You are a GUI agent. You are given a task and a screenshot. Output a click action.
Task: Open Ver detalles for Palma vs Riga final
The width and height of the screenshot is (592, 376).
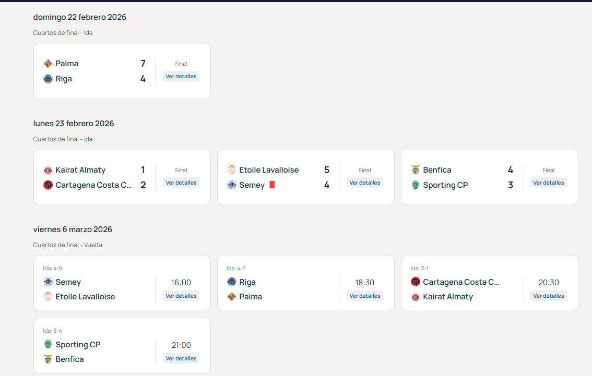[181, 76]
